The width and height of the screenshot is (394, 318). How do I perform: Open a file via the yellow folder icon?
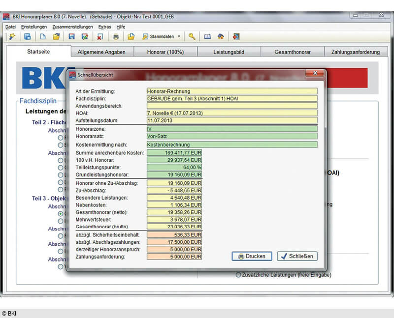pyautogui.click(x=56, y=36)
